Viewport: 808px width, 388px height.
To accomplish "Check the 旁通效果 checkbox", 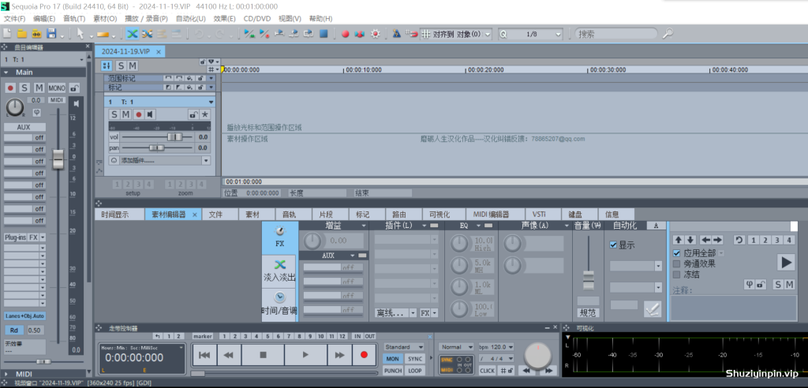I will pos(676,264).
